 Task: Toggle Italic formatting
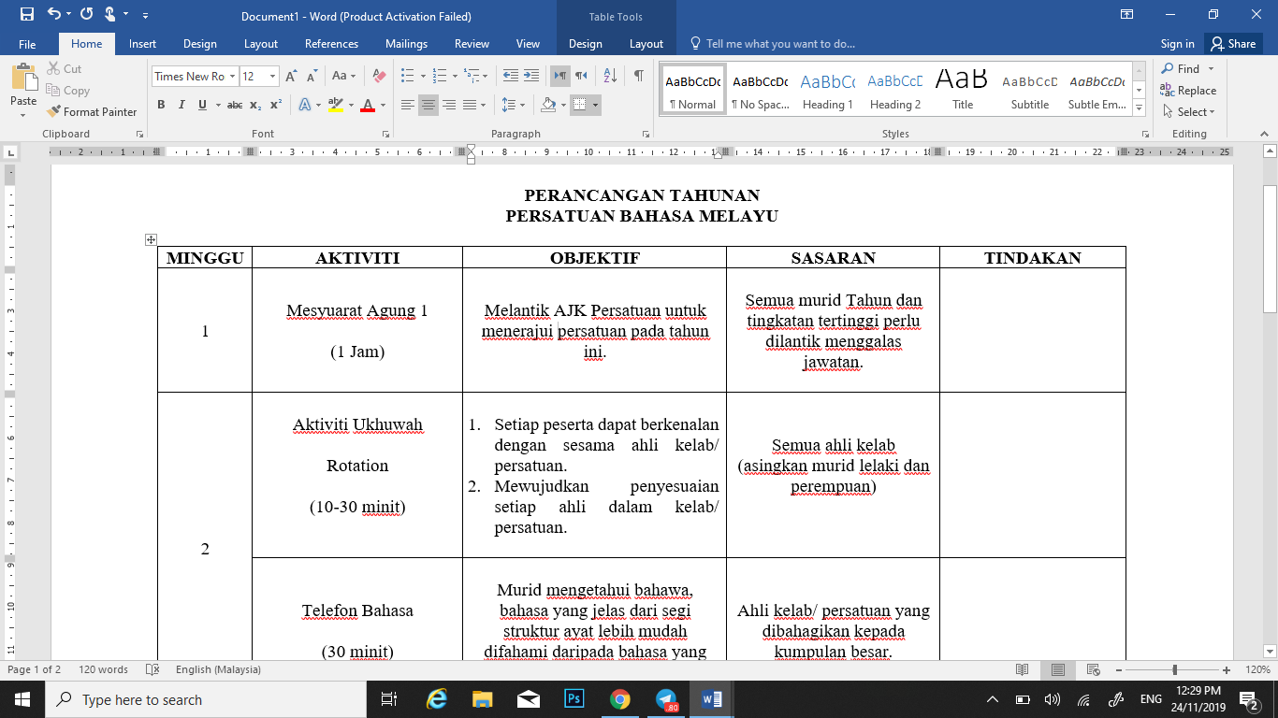tap(182, 105)
